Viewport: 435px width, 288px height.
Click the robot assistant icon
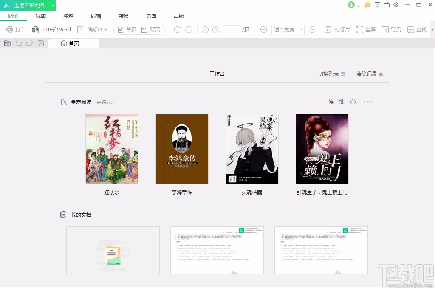coord(387,5)
